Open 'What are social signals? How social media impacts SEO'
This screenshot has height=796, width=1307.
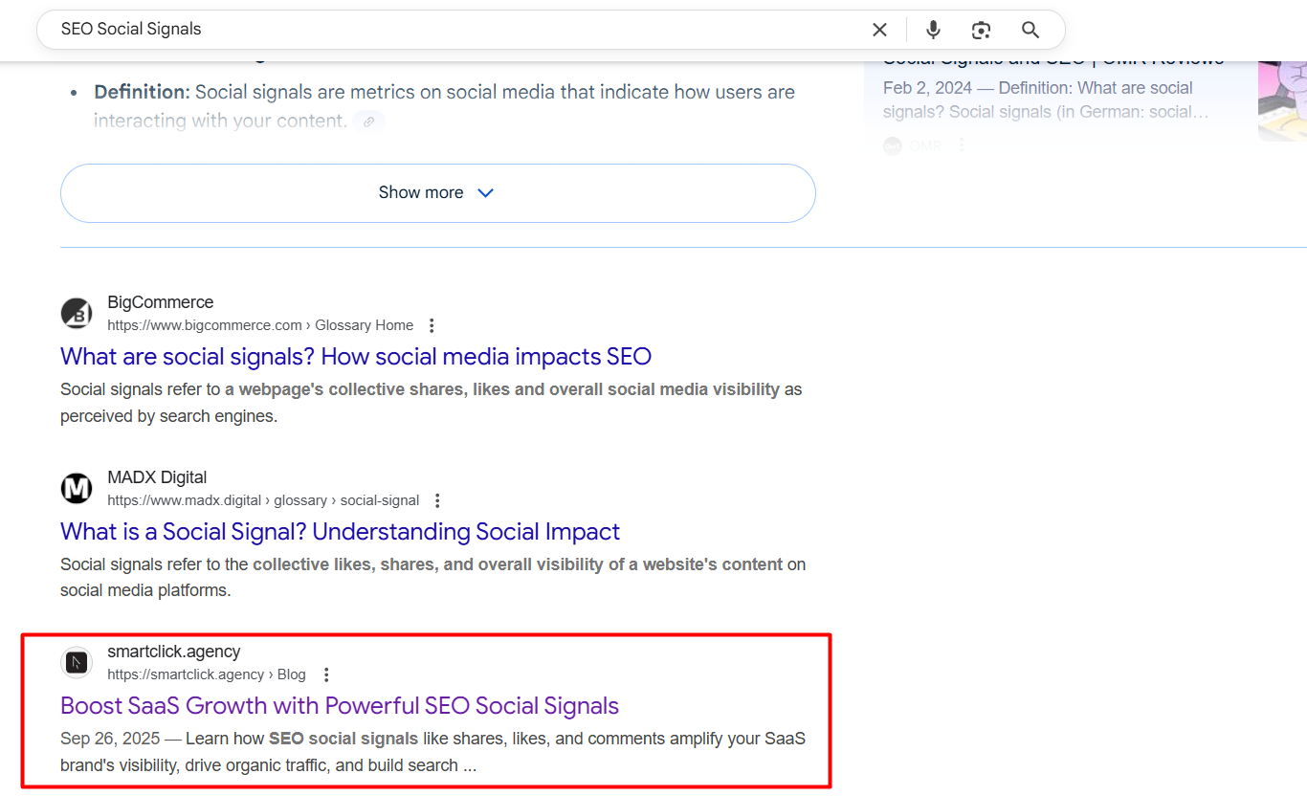[x=356, y=357]
